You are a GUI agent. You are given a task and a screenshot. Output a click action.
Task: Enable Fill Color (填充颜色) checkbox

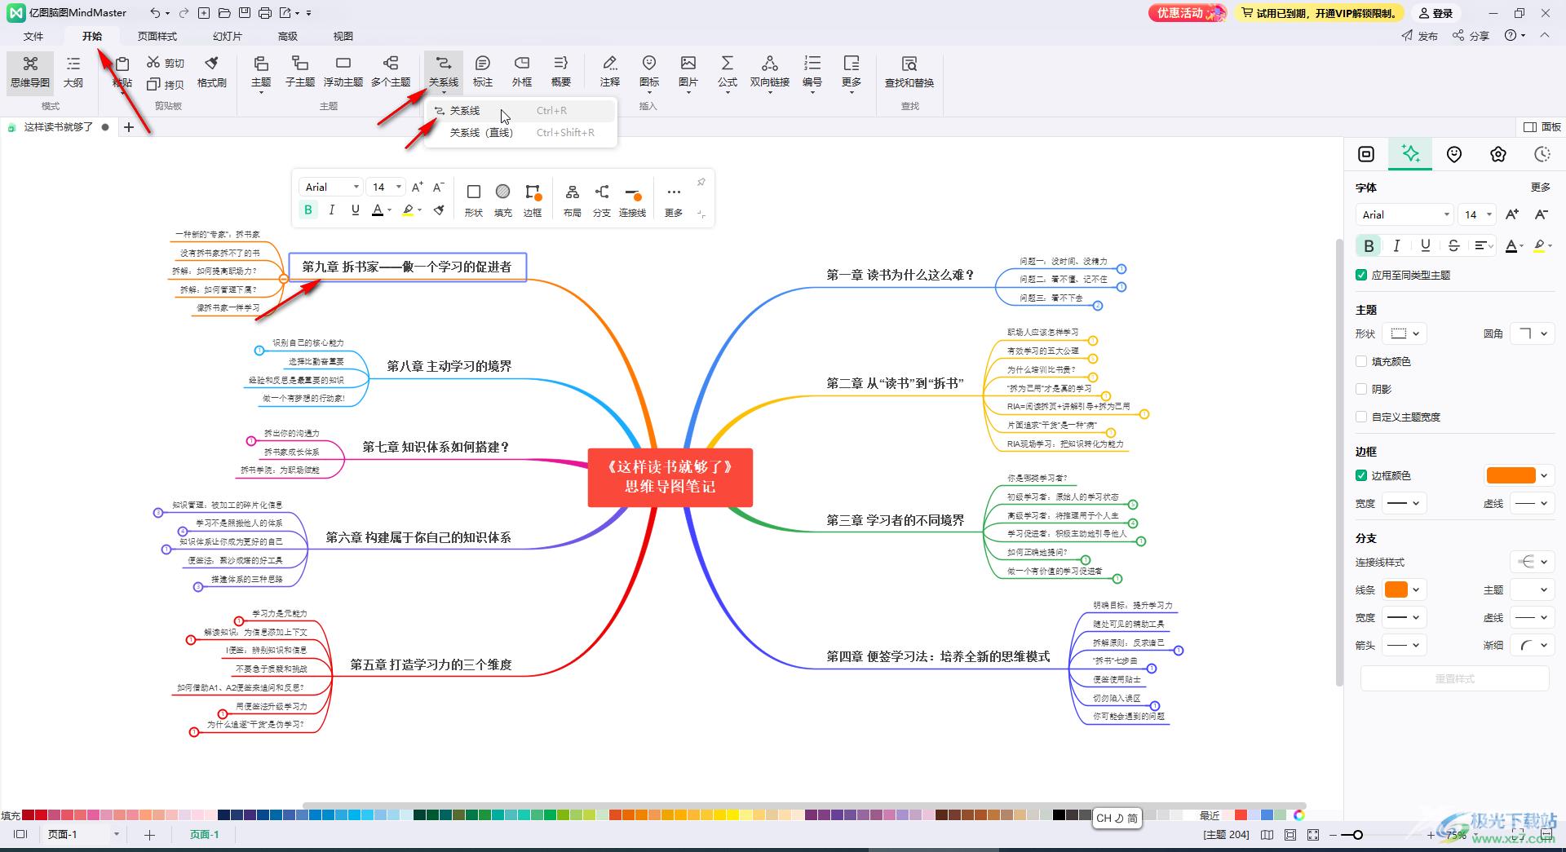[1361, 361]
